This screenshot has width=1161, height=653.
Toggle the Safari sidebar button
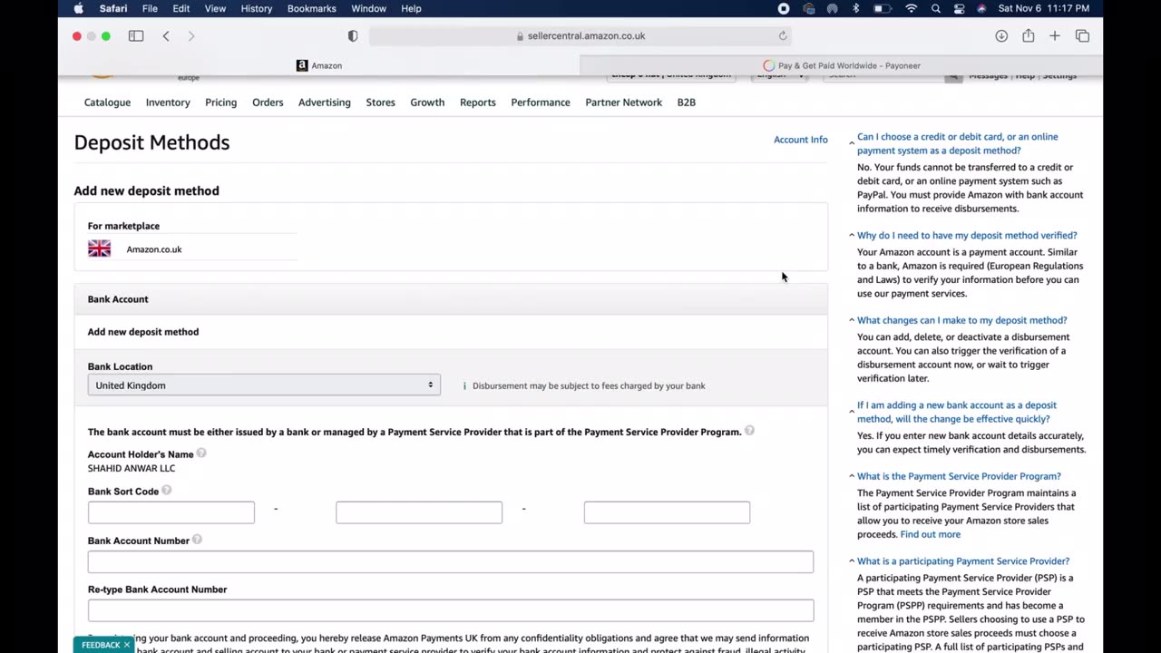pyautogui.click(x=136, y=35)
